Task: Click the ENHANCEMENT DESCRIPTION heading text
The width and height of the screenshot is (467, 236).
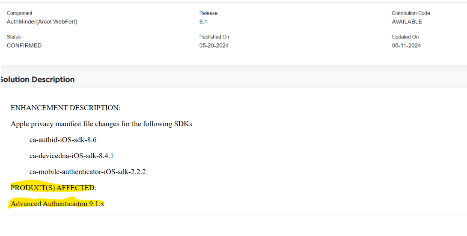Action: click(65, 108)
